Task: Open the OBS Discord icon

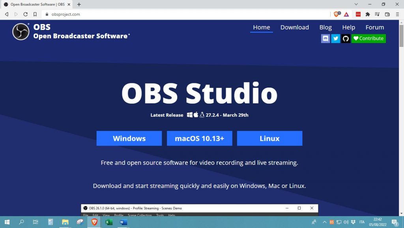Action: [325, 38]
